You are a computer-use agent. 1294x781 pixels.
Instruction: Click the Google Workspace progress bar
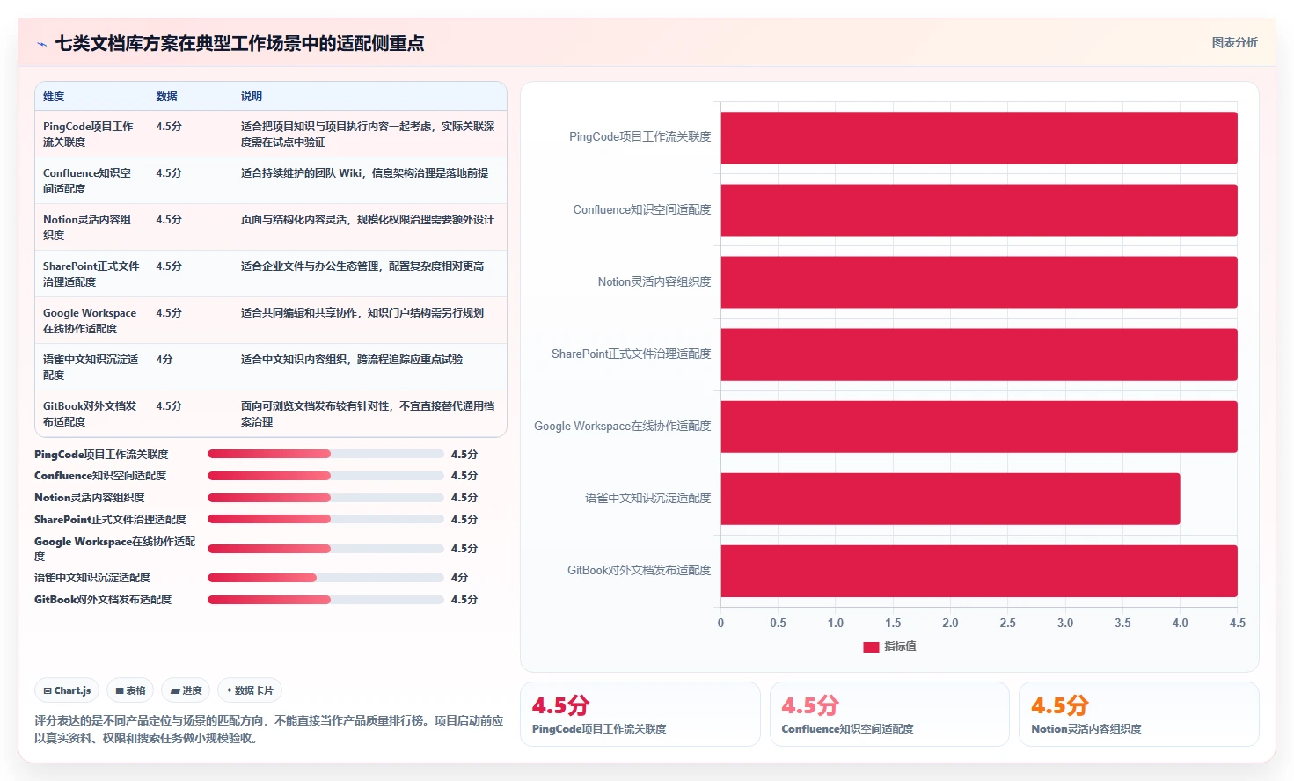(325, 548)
